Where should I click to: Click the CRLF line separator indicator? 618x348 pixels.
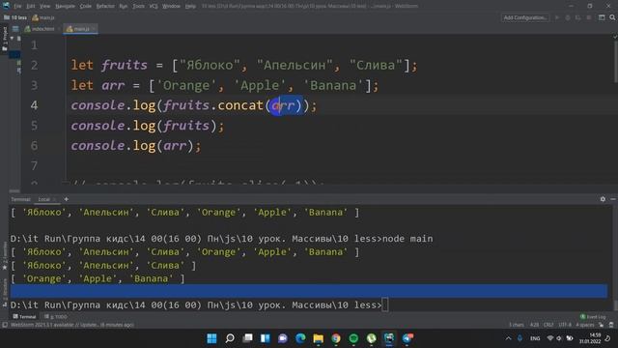(x=548, y=325)
